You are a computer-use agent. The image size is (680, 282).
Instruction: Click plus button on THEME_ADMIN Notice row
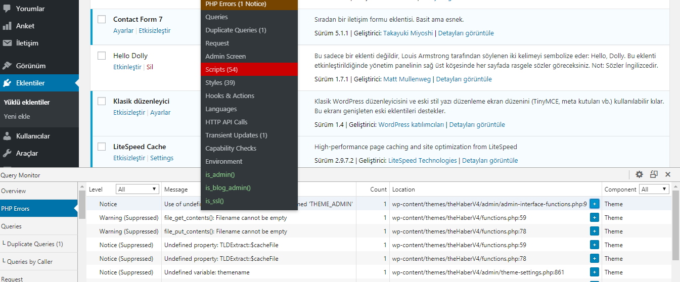[x=594, y=204]
